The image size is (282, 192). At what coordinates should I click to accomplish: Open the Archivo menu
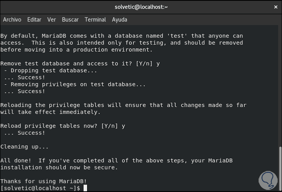click(12, 19)
